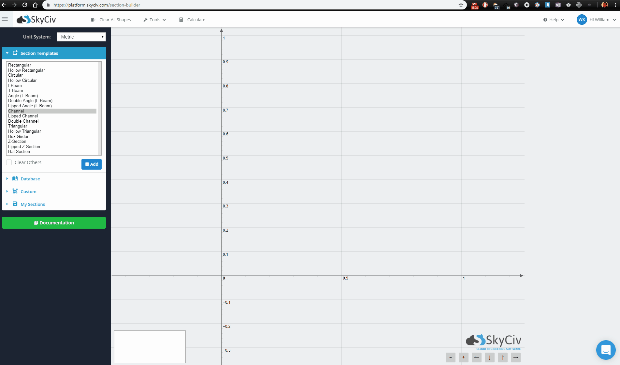The width and height of the screenshot is (620, 365).
Task: Click the SkyCiv logo in header
Action: [36, 20]
